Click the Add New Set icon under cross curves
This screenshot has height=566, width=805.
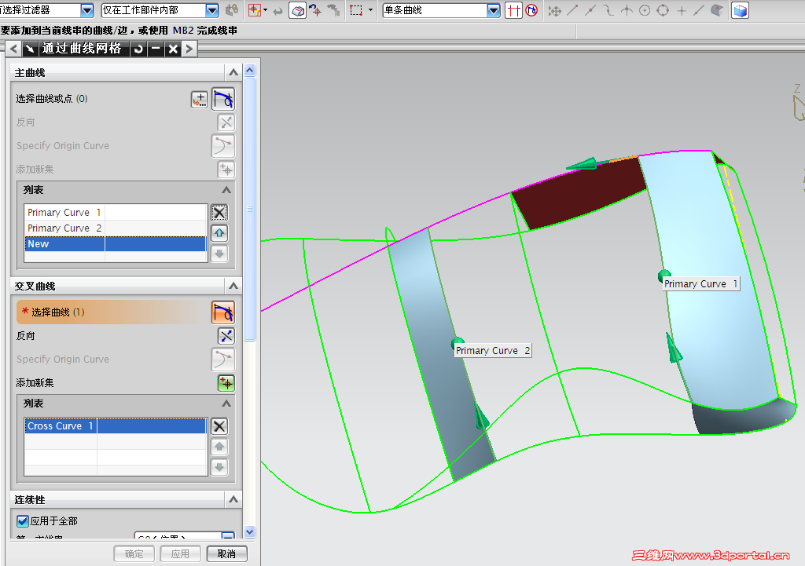[x=226, y=382]
